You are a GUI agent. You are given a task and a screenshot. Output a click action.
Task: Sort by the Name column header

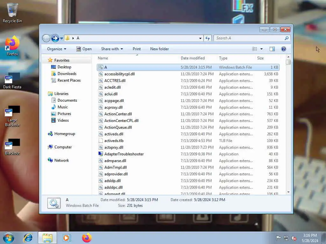[137, 58]
